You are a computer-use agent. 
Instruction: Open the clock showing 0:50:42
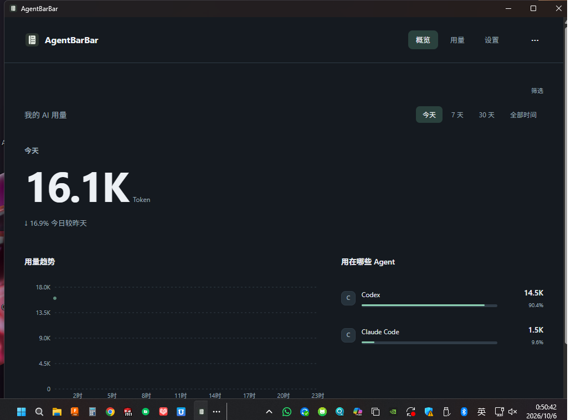[x=542, y=412]
